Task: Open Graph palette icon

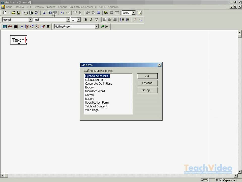Action: (x=10, y=27)
